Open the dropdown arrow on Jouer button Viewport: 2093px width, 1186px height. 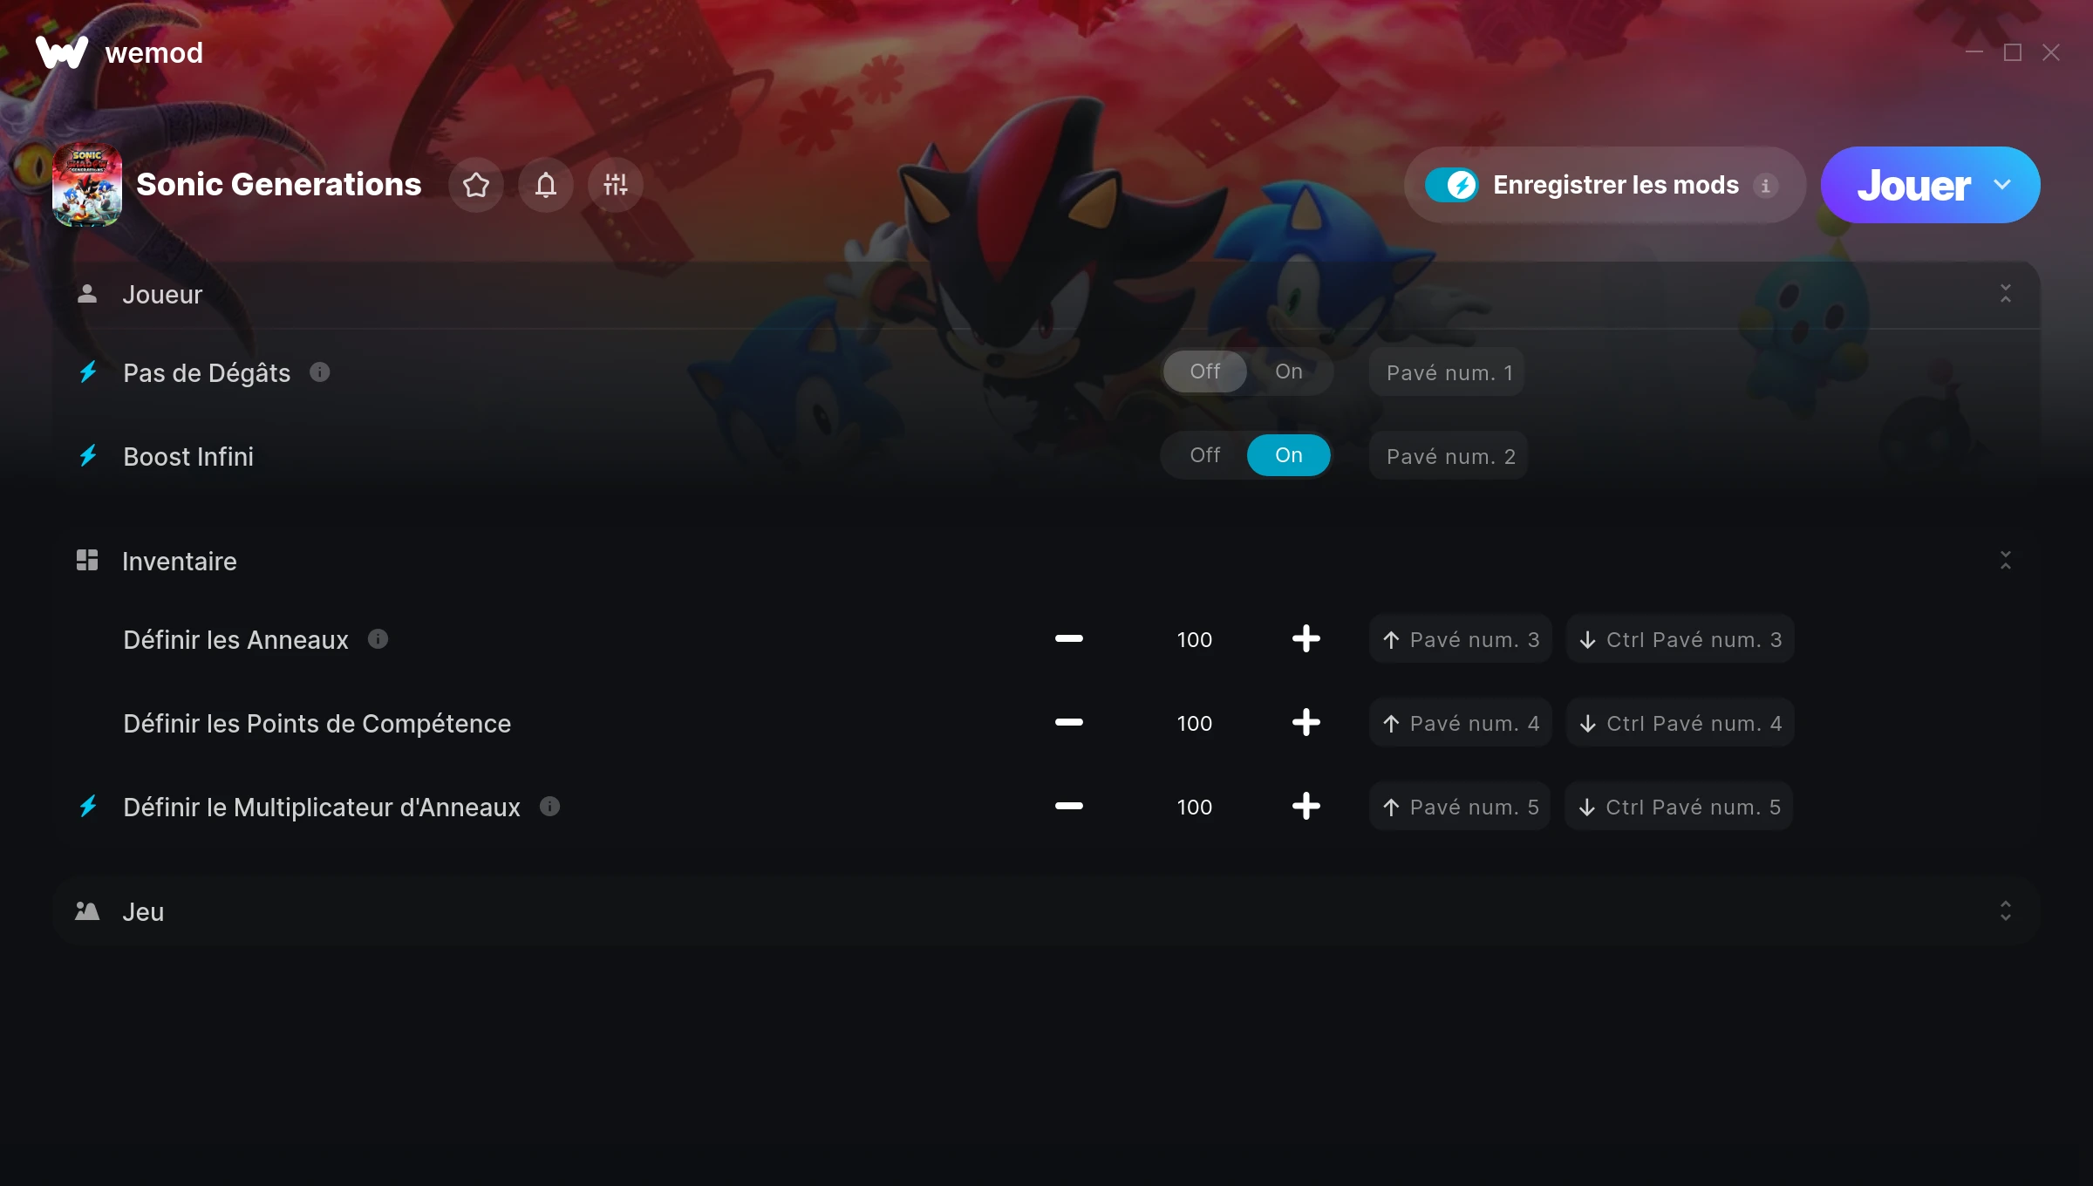[x=2003, y=185]
